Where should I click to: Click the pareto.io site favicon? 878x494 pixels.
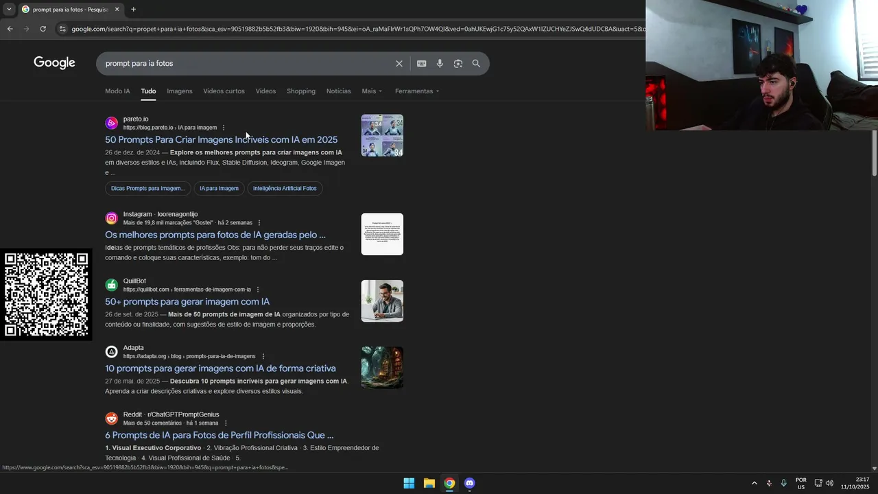pos(111,123)
